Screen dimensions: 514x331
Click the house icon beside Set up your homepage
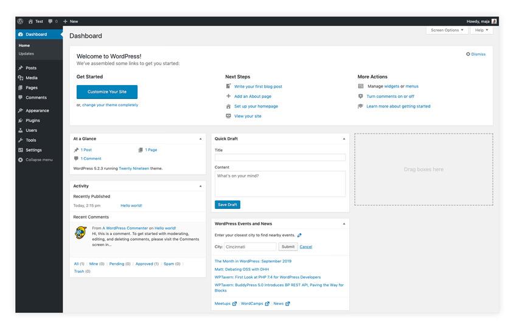pos(229,106)
